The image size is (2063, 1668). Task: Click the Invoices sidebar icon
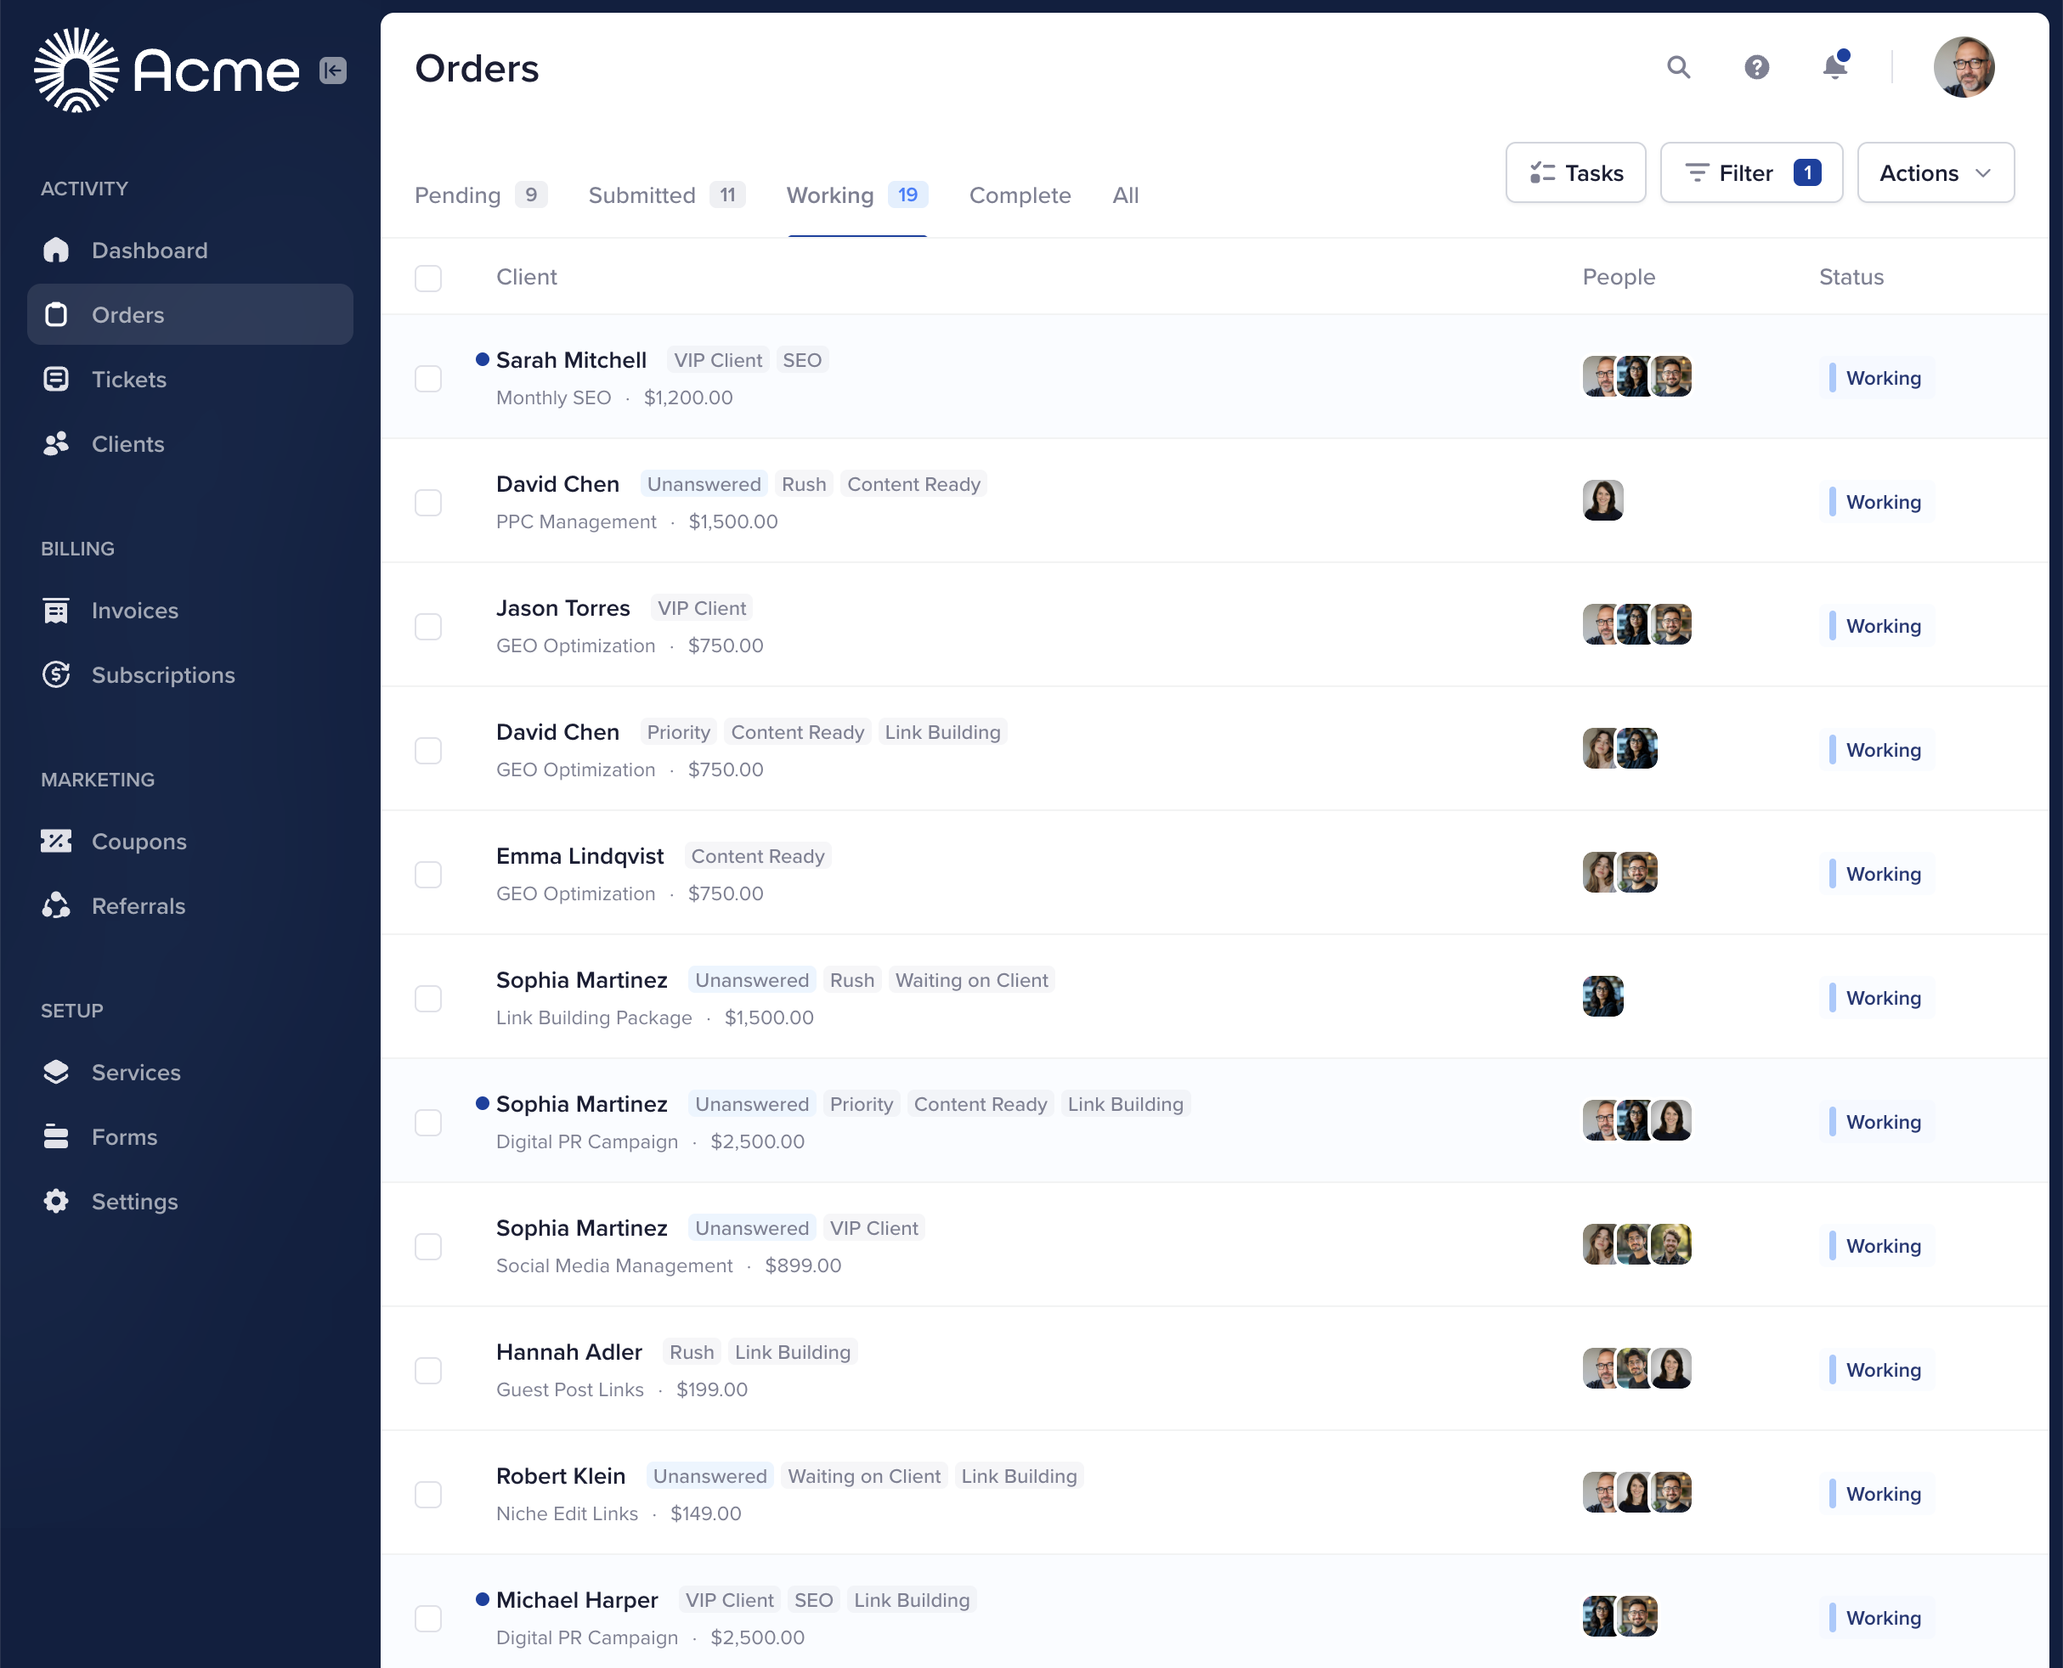point(56,610)
